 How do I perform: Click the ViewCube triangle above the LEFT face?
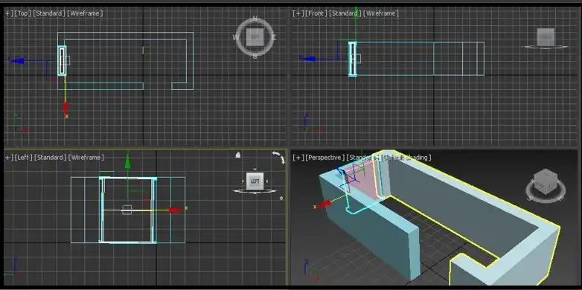[x=255, y=169]
